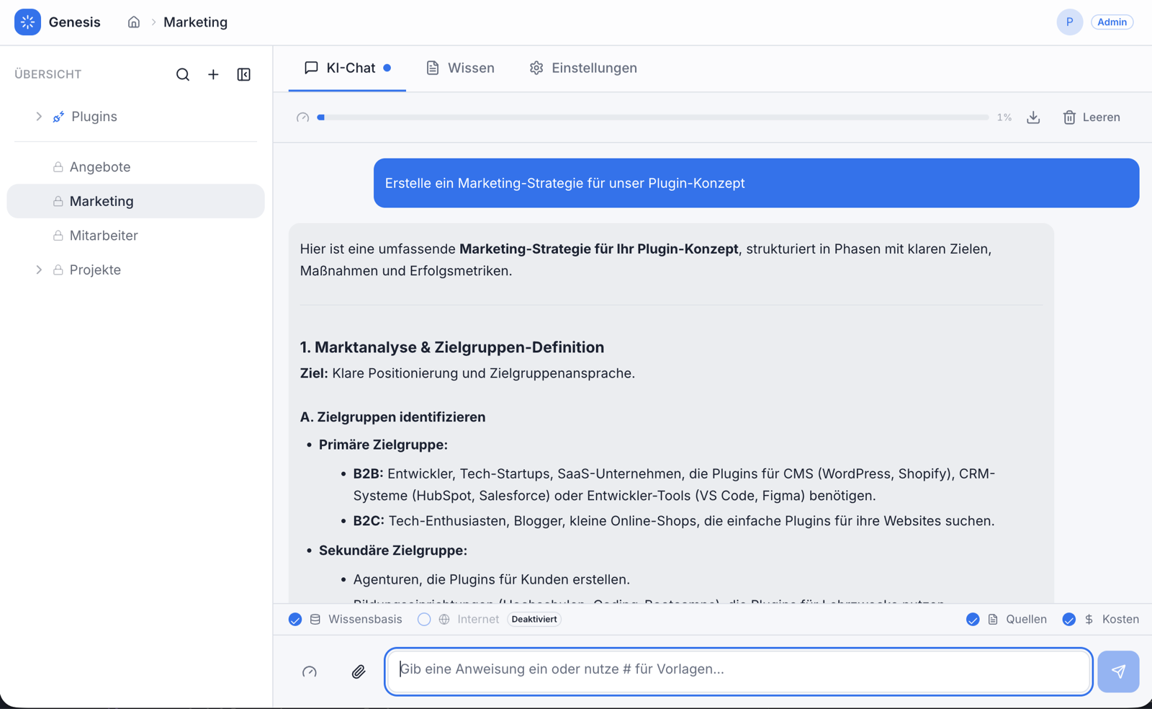Click the 1% usage value
This screenshot has height=709, width=1152.
pos(1004,117)
